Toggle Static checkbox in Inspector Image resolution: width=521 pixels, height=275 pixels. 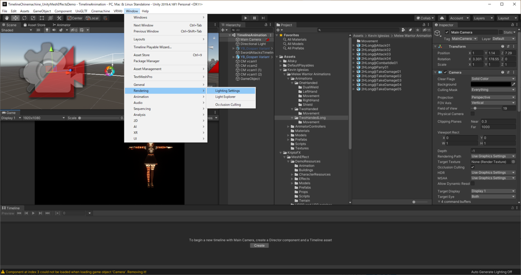501,32
